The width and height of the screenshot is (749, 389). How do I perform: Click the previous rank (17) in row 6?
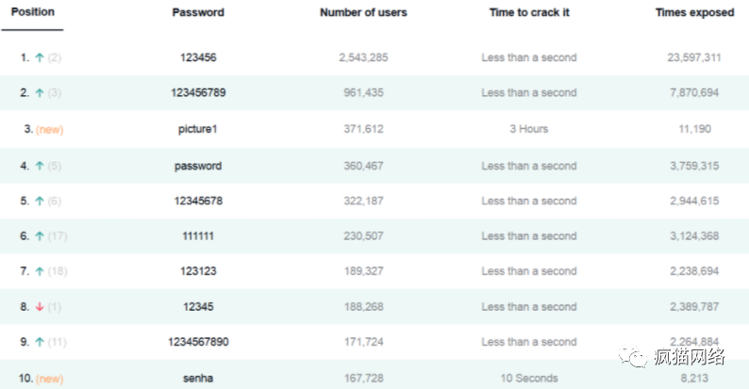(58, 236)
